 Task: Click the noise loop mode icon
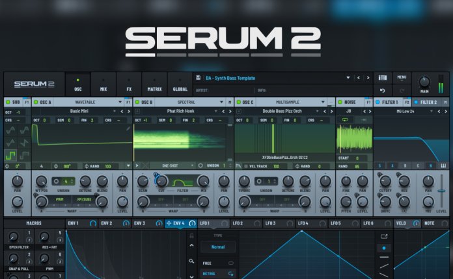(x=345, y=120)
